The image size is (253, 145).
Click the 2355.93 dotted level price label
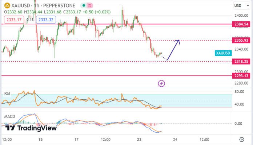coord(241,41)
